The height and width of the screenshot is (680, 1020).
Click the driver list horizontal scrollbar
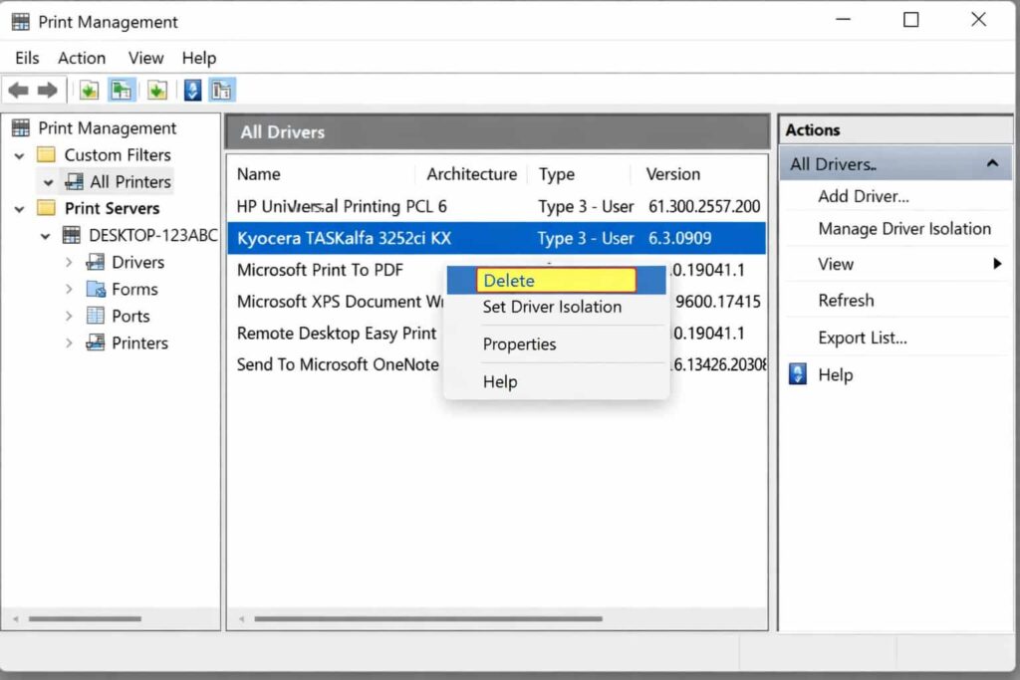pyautogui.click(x=428, y=619)
